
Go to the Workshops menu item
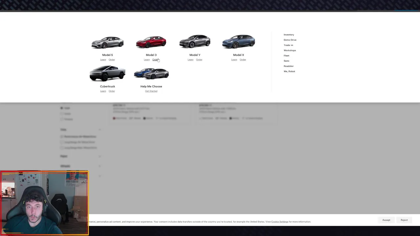[290, 50]
